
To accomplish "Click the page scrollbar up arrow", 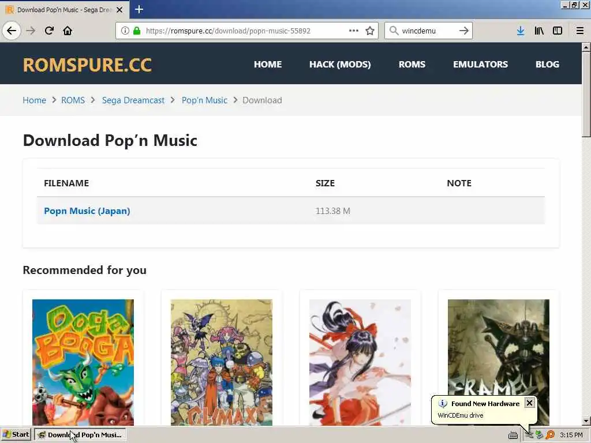I will click(586, 47).
